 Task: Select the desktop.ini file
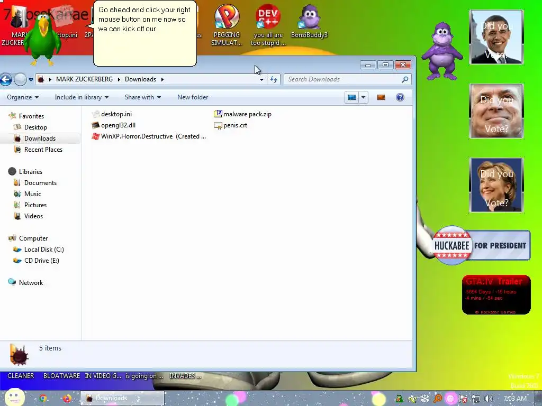pos(112,114)
